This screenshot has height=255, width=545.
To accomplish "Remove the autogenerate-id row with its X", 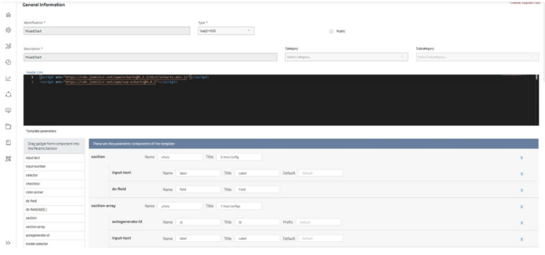I will point(522,223).
